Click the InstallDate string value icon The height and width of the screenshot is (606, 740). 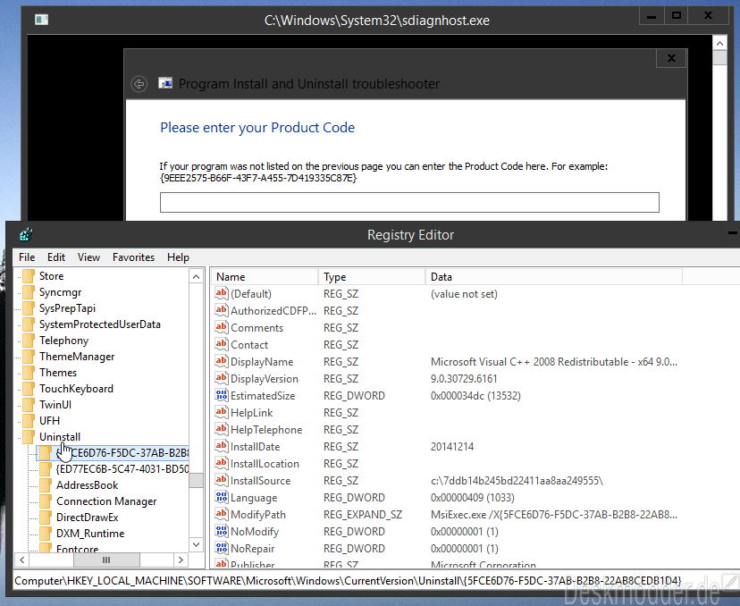222,447
